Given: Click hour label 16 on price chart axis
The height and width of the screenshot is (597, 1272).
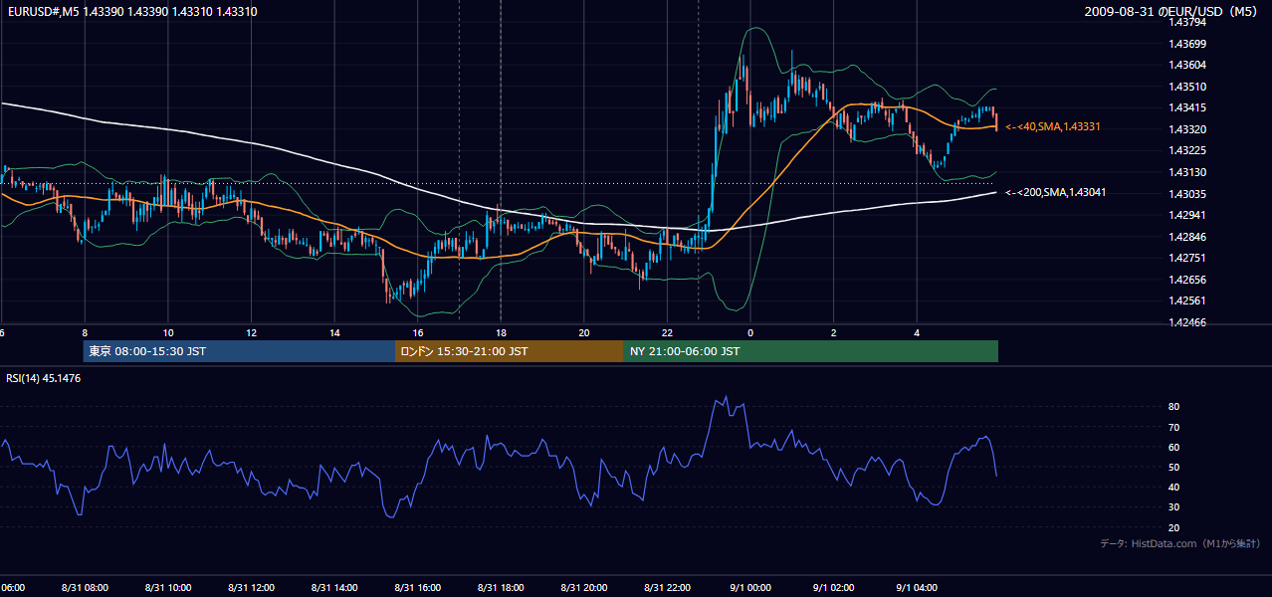Looking at the screenshot, I should tap(418, 333).
